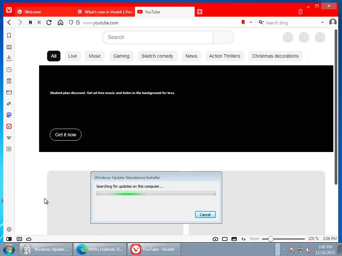Open page actions code icon
This screenshot has width=342, height=256.
click(x=243, y=239)
